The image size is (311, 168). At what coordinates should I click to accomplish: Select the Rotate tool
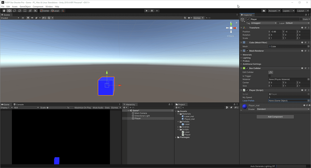pyautogui.click(x=15, y=11)
